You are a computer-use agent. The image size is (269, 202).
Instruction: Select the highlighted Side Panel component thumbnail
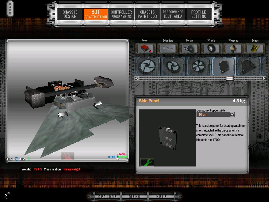click(223, 67)
